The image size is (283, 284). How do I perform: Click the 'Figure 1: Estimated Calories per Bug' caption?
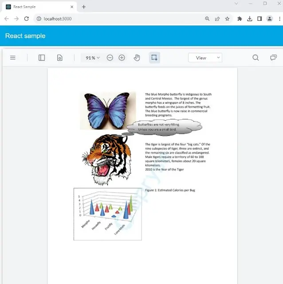click(x=170, y=190)
